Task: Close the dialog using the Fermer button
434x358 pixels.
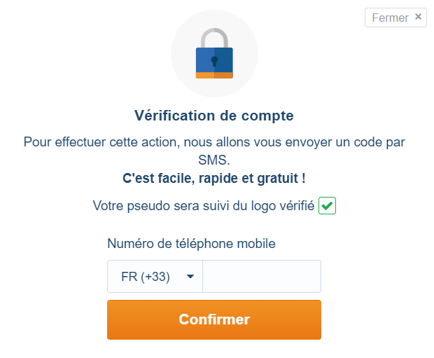Action: pyautogui.click(x=395, y=18)
